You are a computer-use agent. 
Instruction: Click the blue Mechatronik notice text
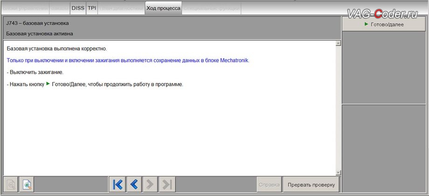128,61
